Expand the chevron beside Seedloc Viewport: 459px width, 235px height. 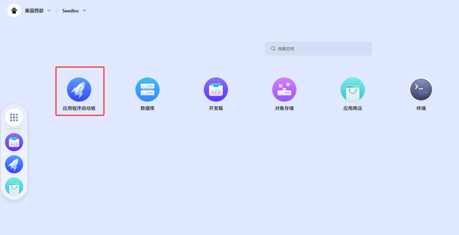click(84, 10)
